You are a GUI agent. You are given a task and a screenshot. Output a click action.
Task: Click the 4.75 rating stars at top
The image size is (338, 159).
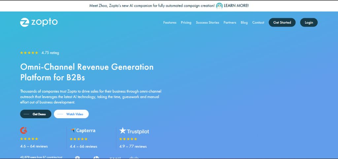point(29,53)
